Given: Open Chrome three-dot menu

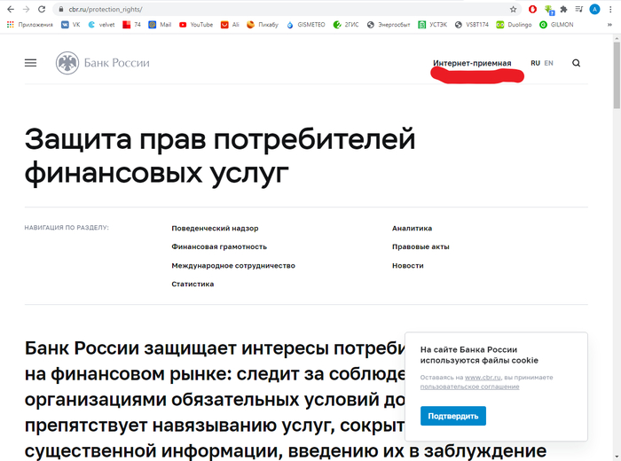Looking at the screenshot, I should [610, 9].
